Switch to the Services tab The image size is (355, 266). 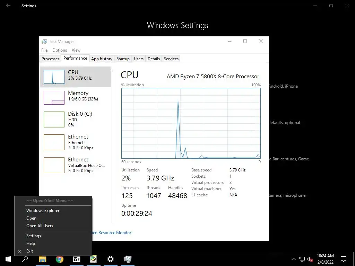[171, 59]
